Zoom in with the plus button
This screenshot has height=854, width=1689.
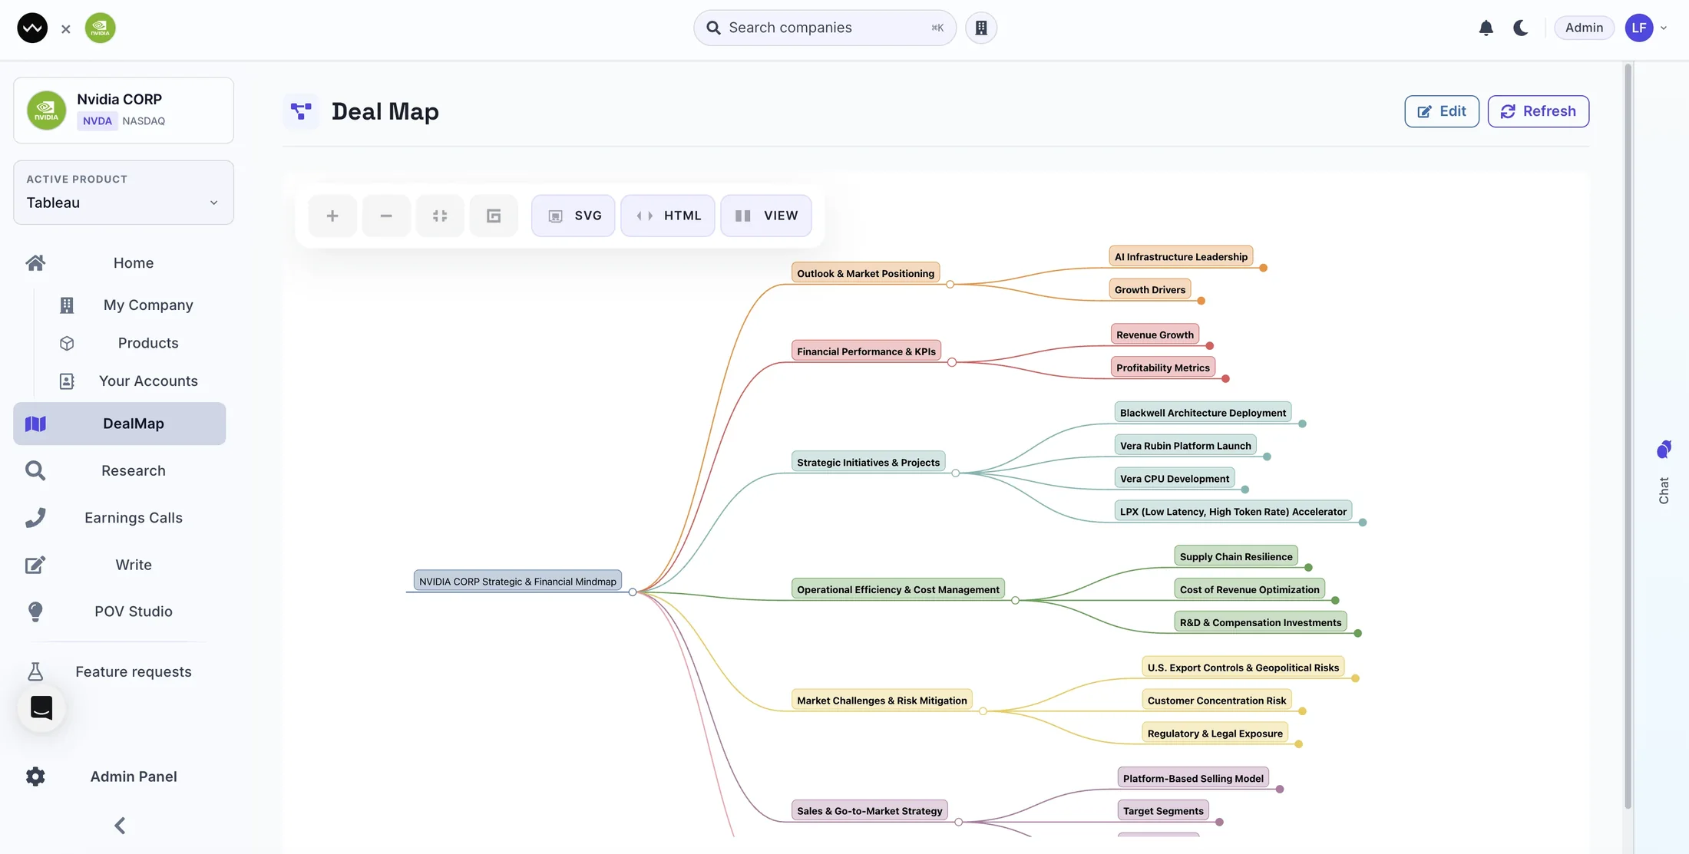(332, 216)
